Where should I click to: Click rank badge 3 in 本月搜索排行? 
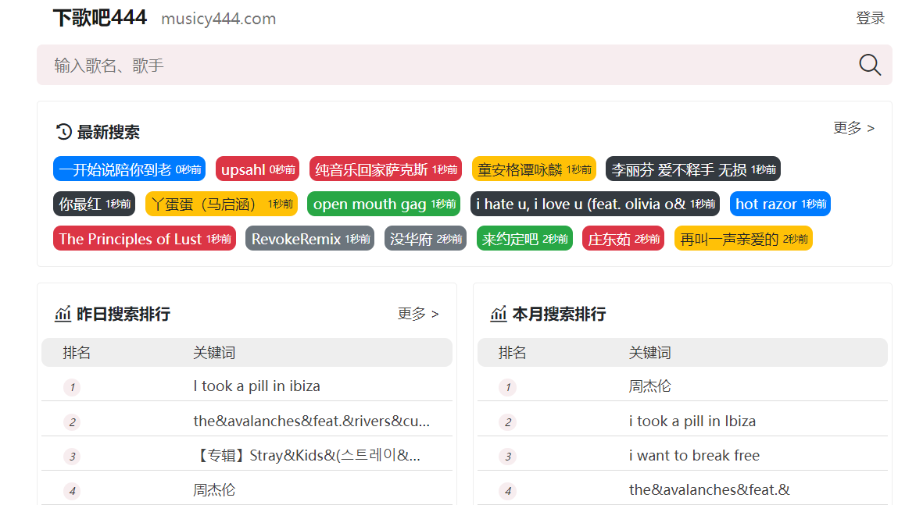tap(507, 457)
